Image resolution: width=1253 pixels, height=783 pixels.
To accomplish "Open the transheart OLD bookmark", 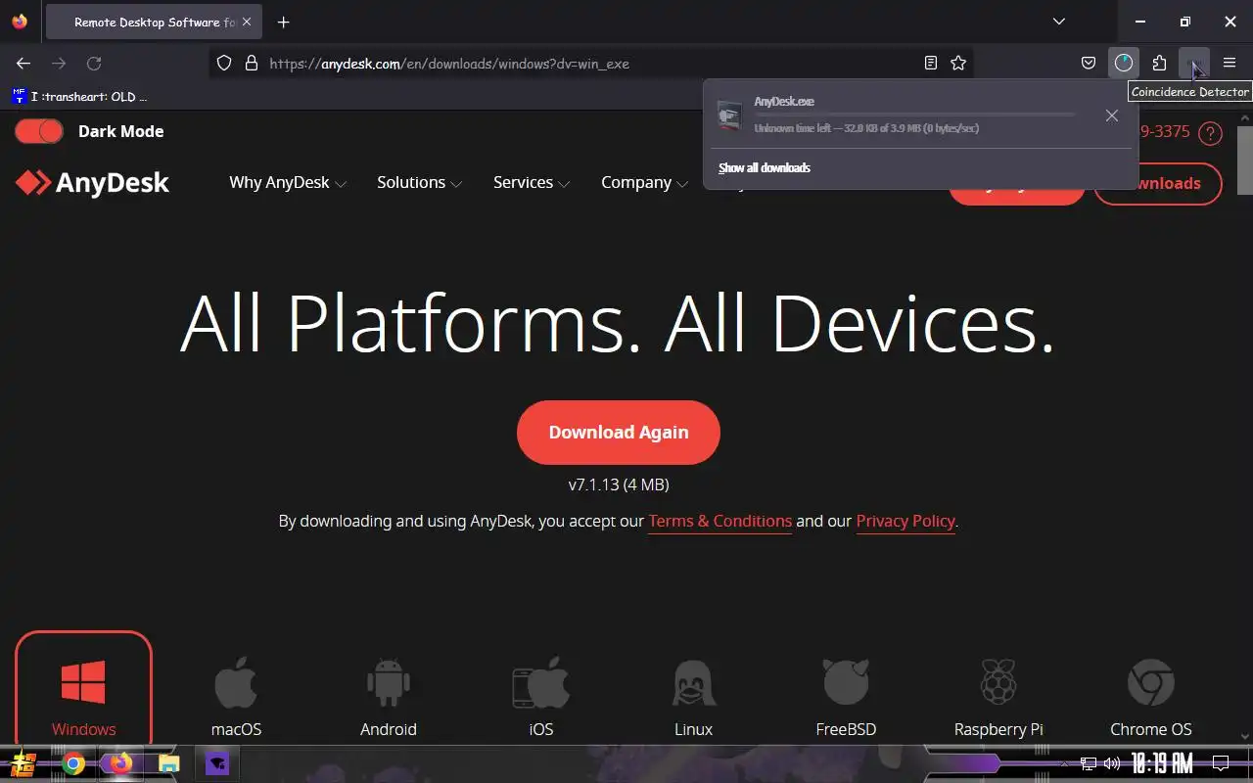I will point(80,96).
